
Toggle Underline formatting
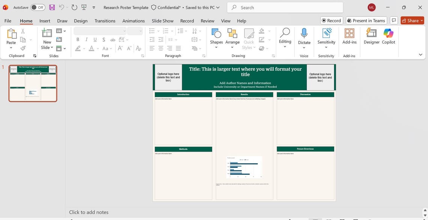coord(95,39)
